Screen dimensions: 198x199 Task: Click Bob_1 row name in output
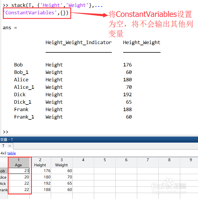pos(21,72)
